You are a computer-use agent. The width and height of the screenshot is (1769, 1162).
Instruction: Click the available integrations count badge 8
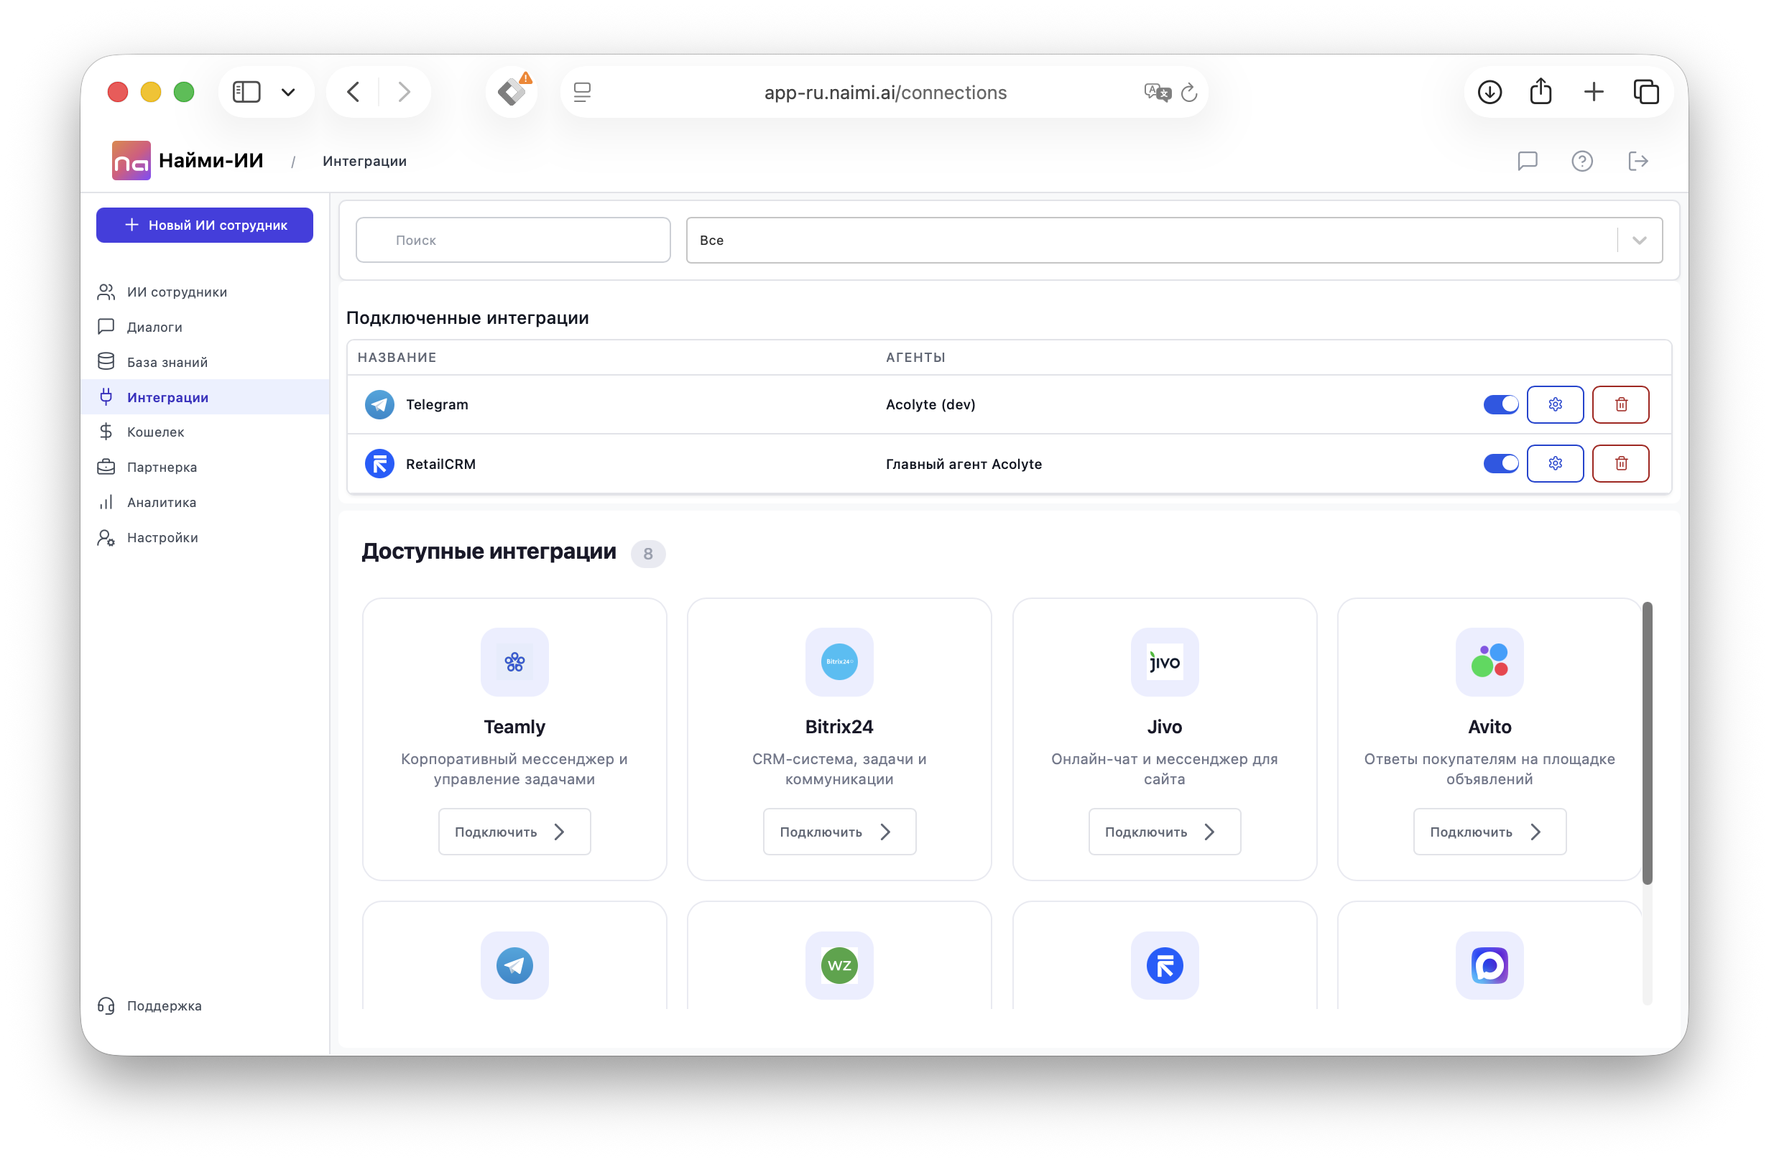[x=648, y=554]
